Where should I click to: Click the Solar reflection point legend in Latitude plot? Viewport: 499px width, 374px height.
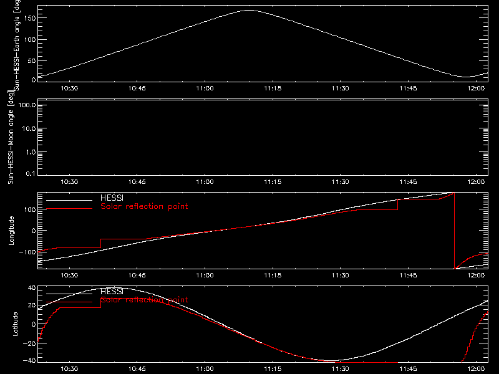(144, 300)
